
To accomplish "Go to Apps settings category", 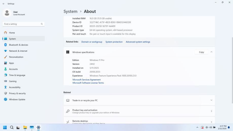I will click(11, 63).
